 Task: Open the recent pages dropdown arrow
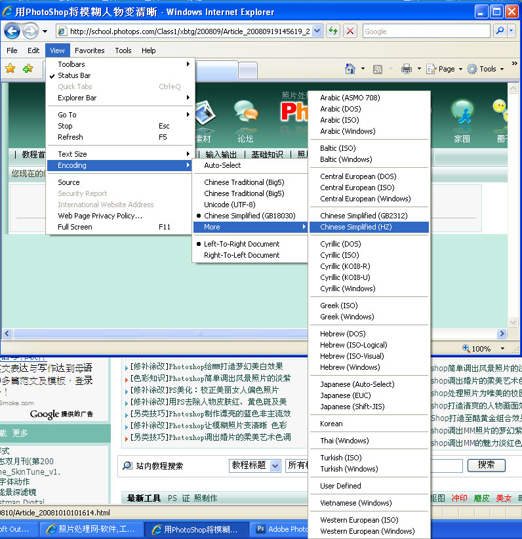point(45,31)
